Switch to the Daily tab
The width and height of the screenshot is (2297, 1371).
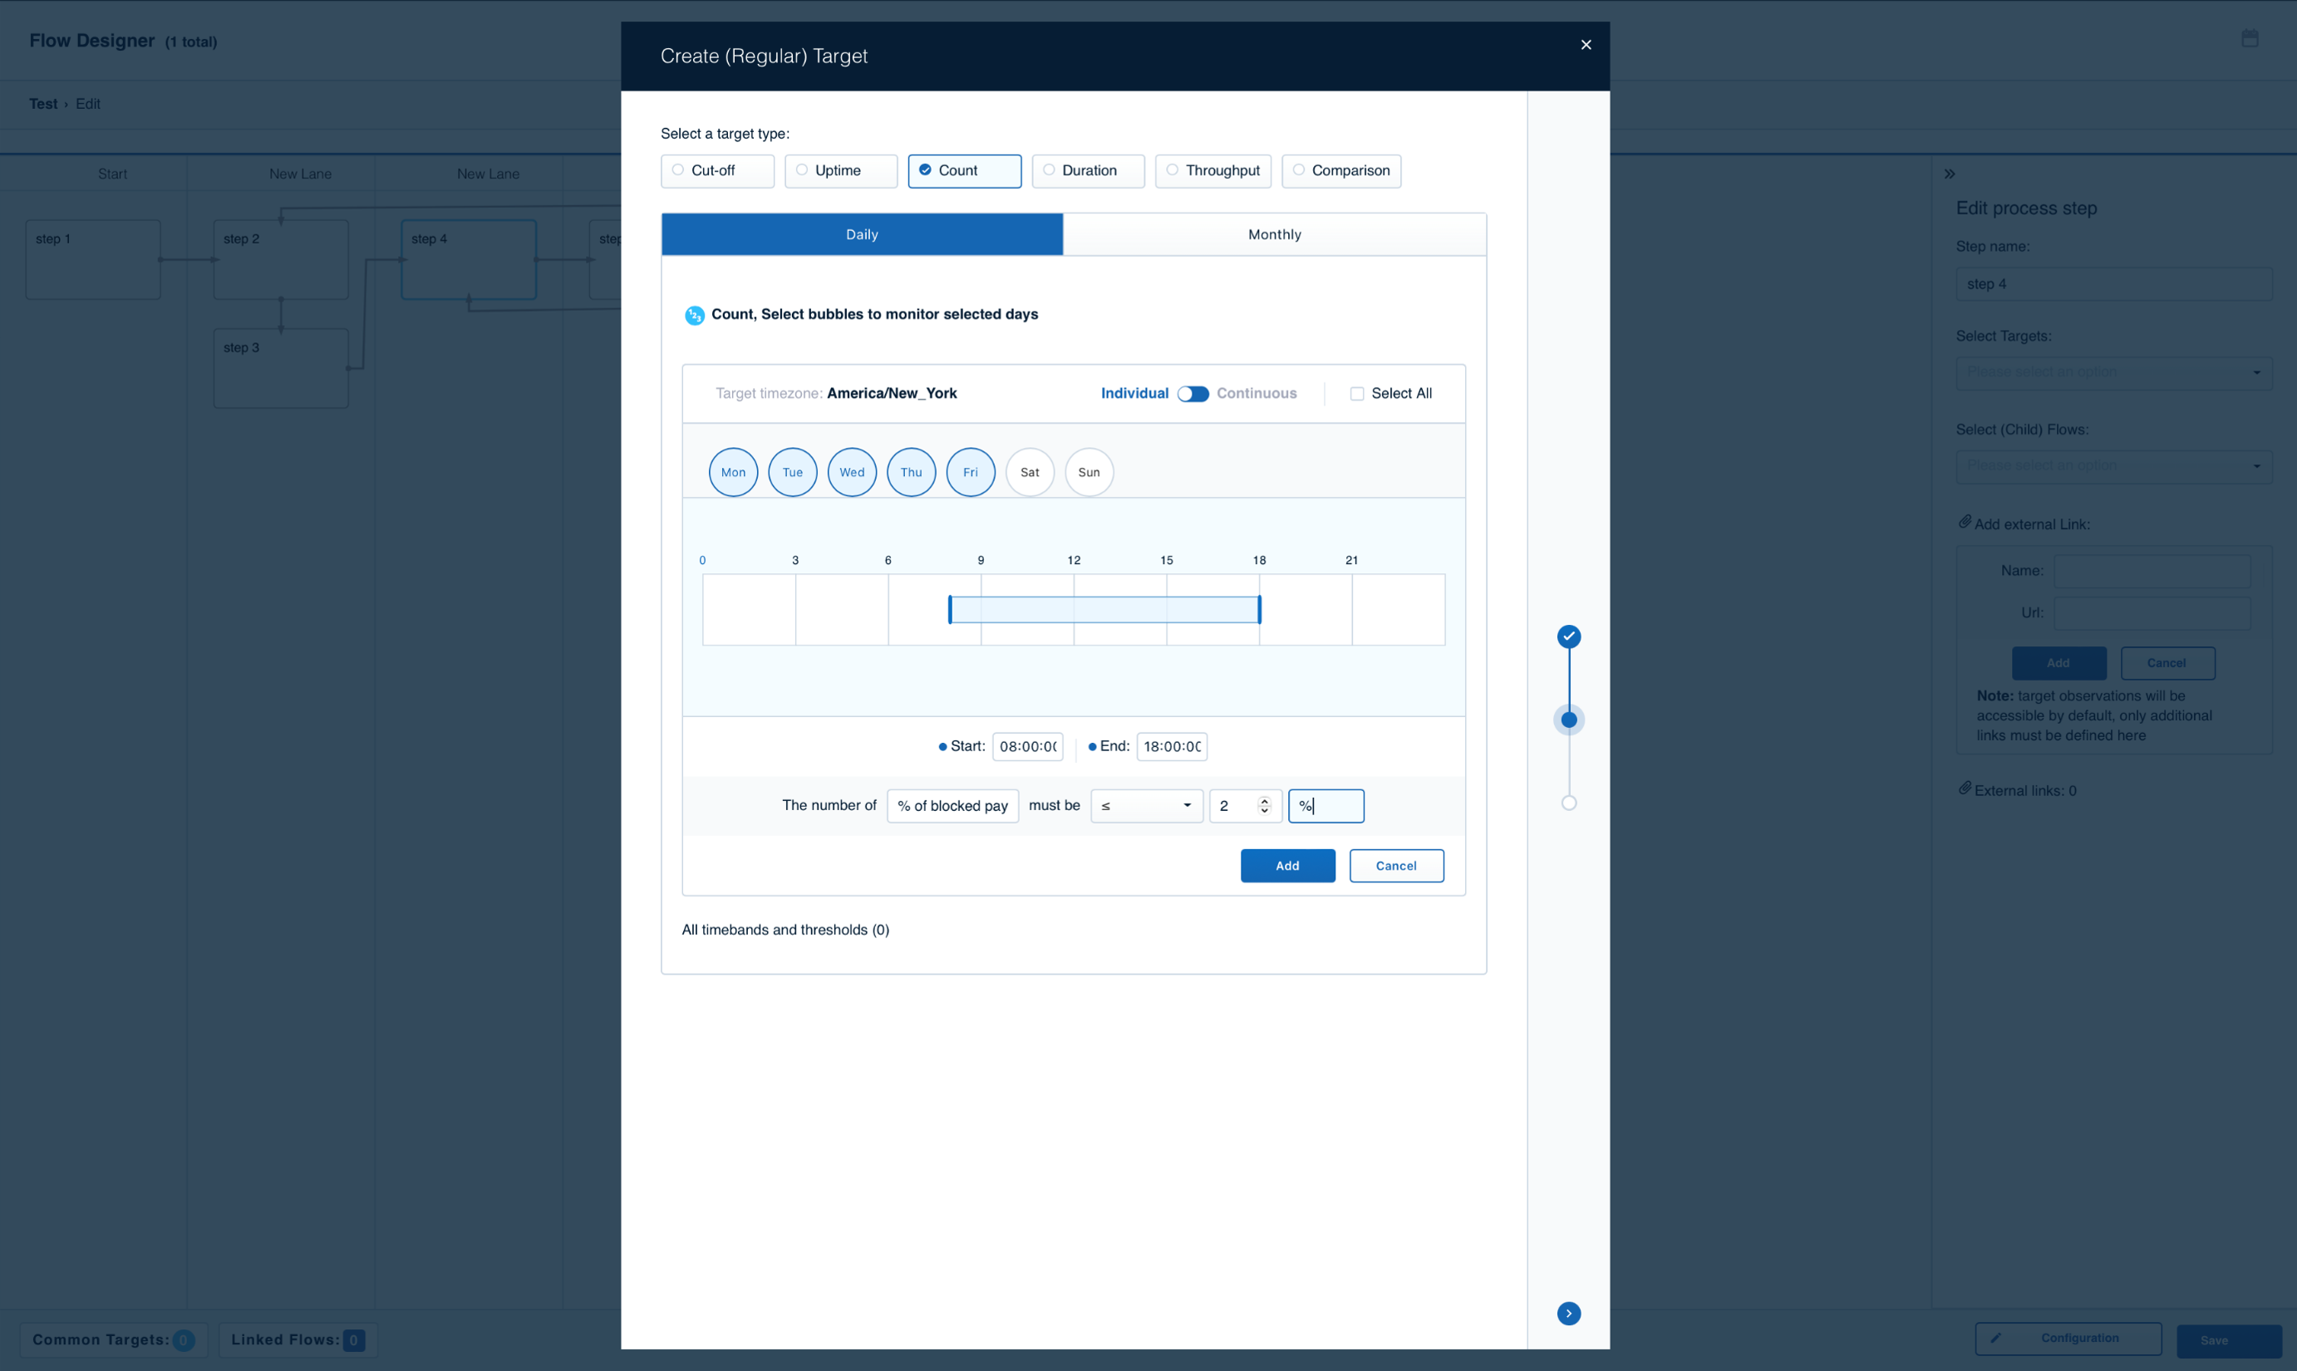(862, 234)
